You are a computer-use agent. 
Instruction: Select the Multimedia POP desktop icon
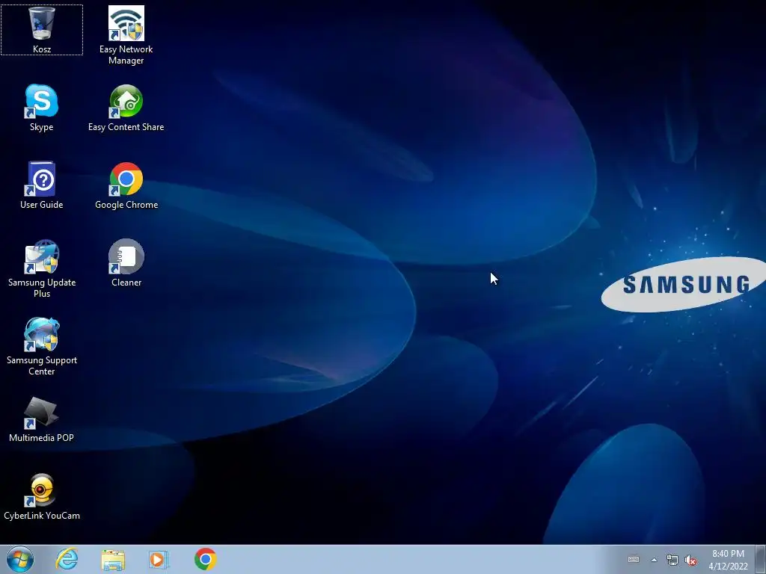pyautogui.click(x=42, y=419)
